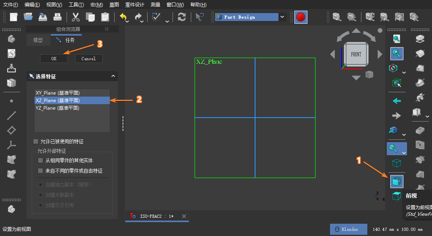The width and height of the screenshot is (432, 236).
Task: Toggle 来自不同的零件或自由特征 checkbox
Action: coord(40,171)
